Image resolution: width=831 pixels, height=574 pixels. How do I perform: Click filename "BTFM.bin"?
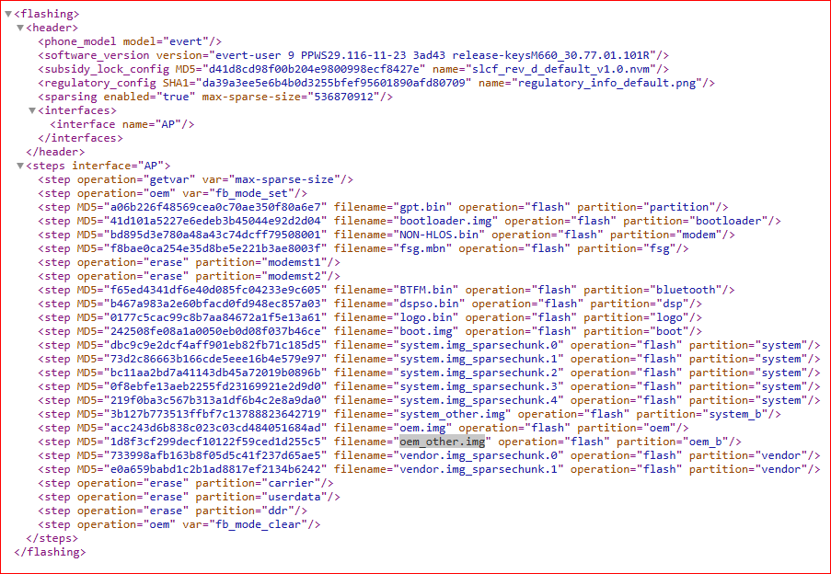click(x=425, y=289)
